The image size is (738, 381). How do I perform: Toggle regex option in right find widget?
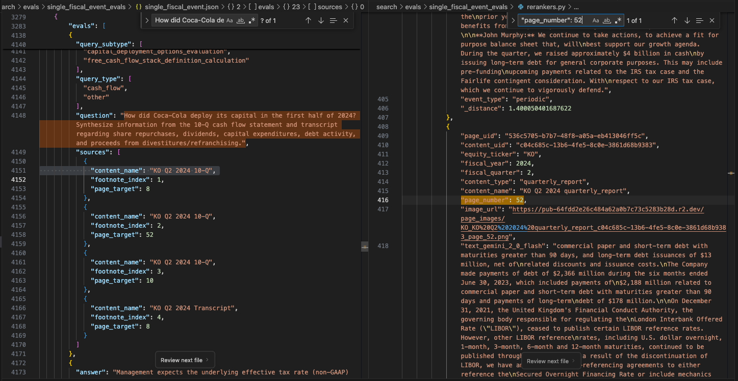pos(618,20)
